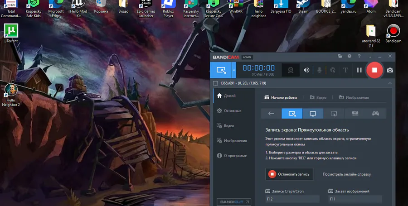
Task: Switch to Изображения tab at top
Action: point(354,97)
